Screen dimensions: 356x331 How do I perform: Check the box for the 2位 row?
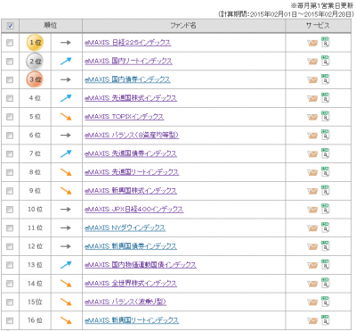(x=10, y=62)
